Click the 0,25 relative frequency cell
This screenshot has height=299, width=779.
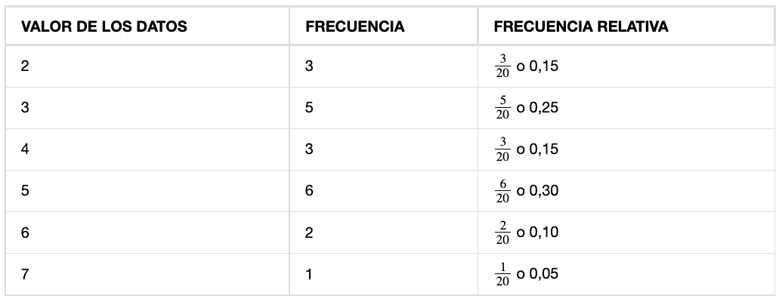626,108
